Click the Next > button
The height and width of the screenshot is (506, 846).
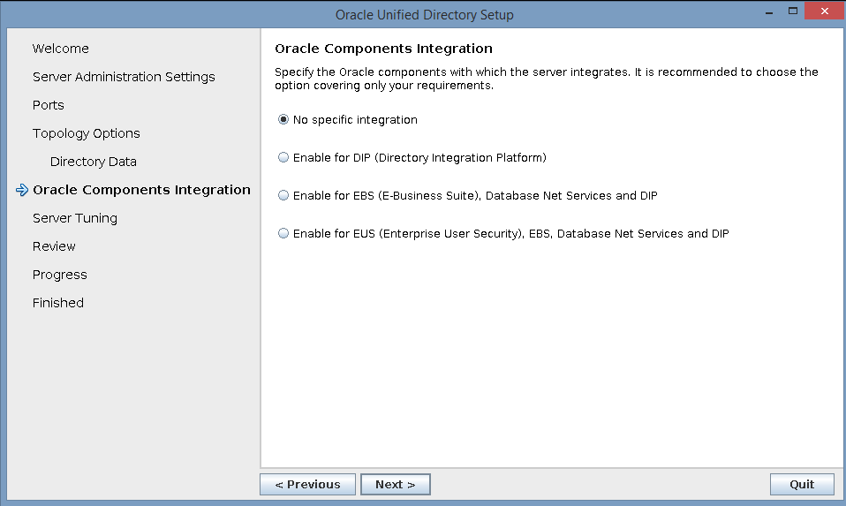click(x=396, y=485)
